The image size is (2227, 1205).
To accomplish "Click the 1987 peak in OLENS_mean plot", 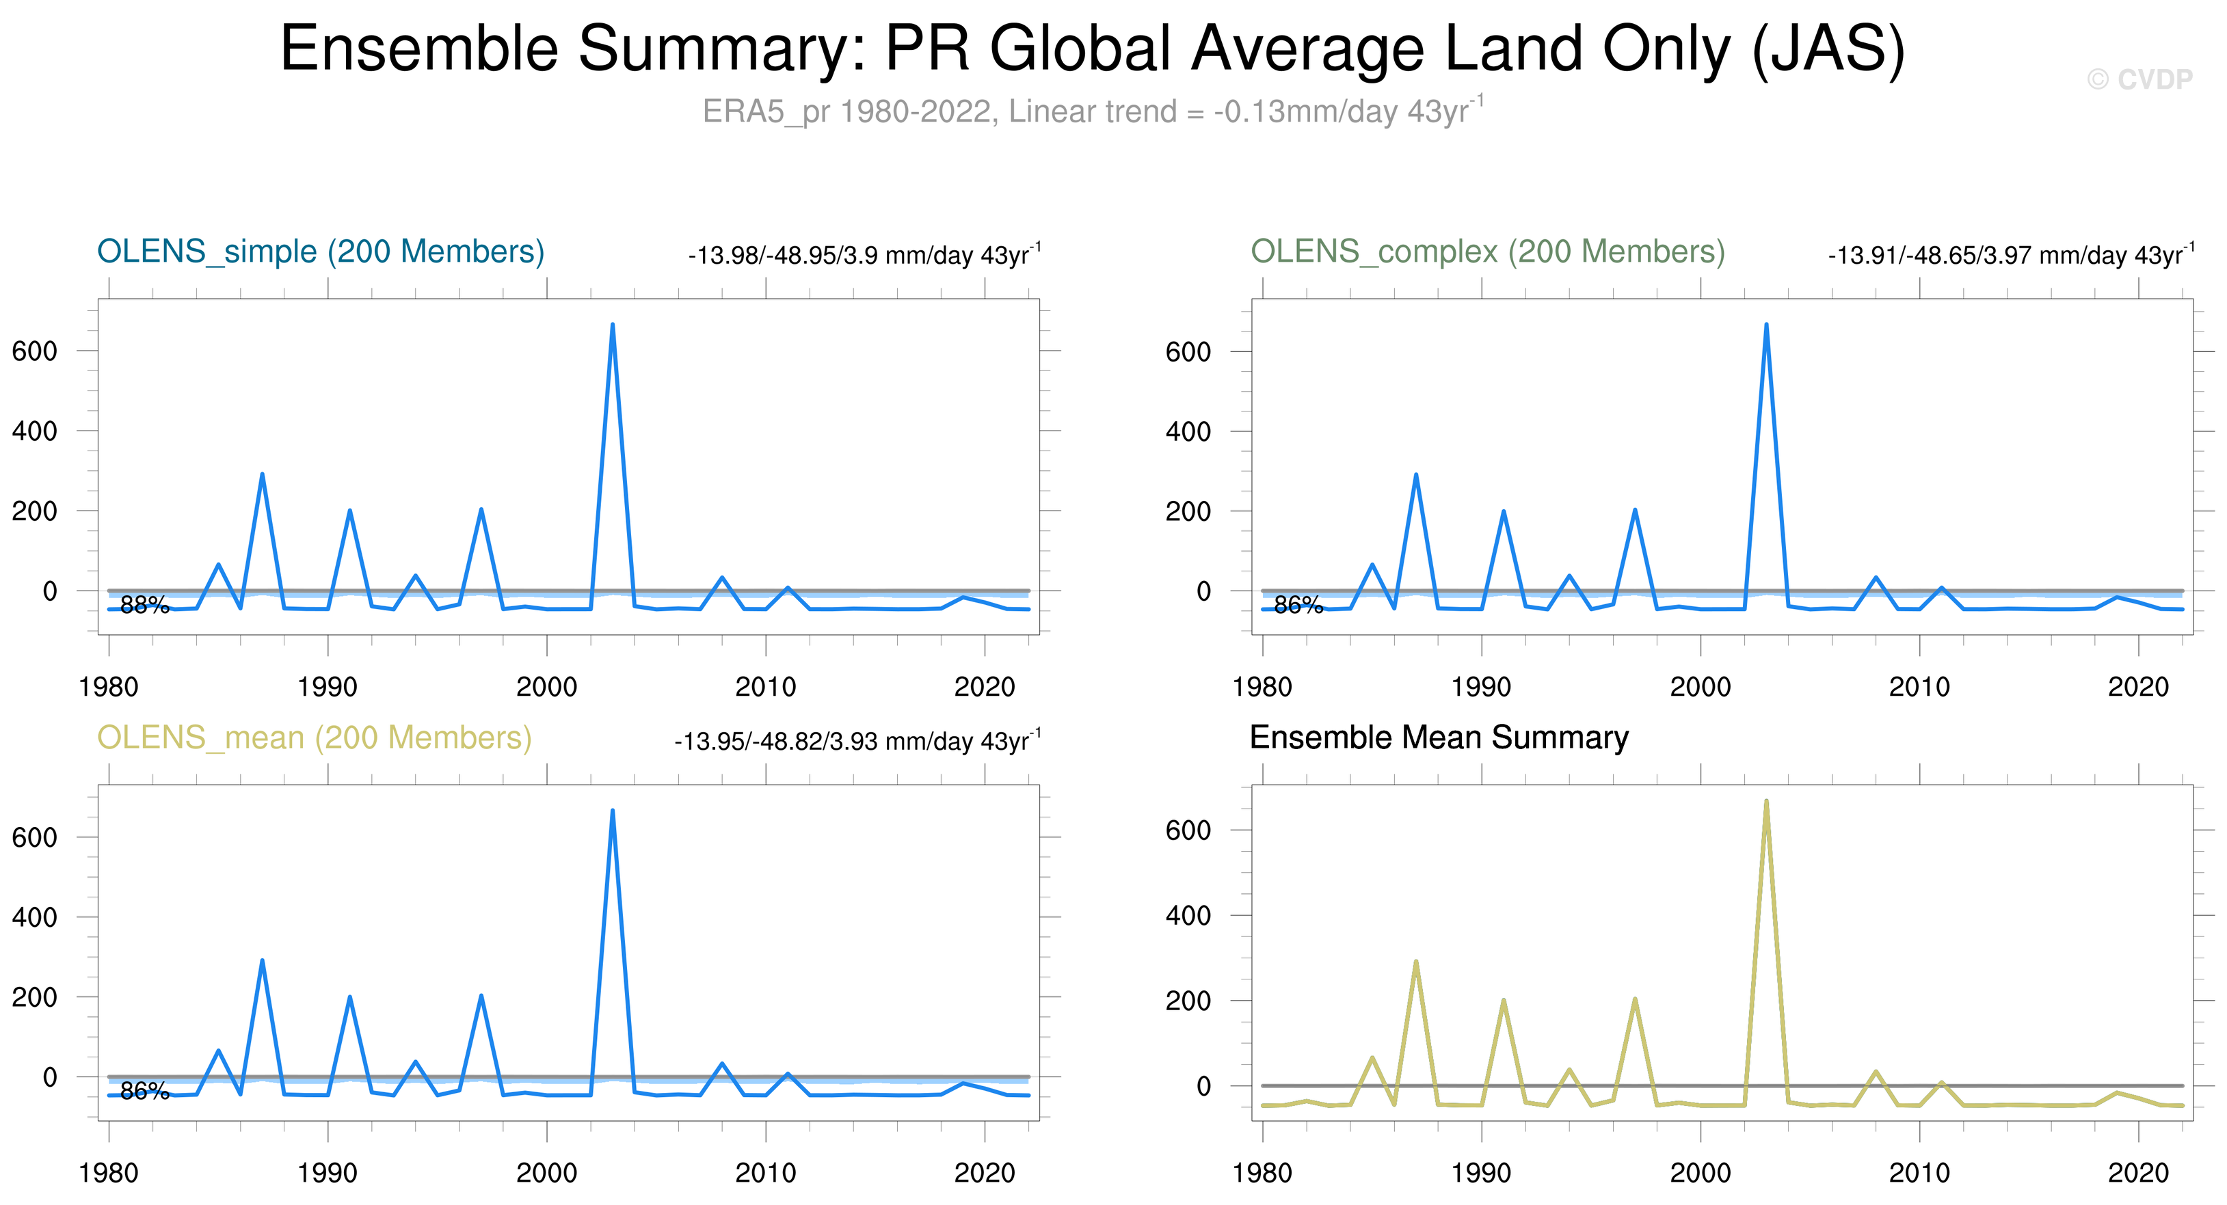I will pyautogui.click(x=262, y=961).
